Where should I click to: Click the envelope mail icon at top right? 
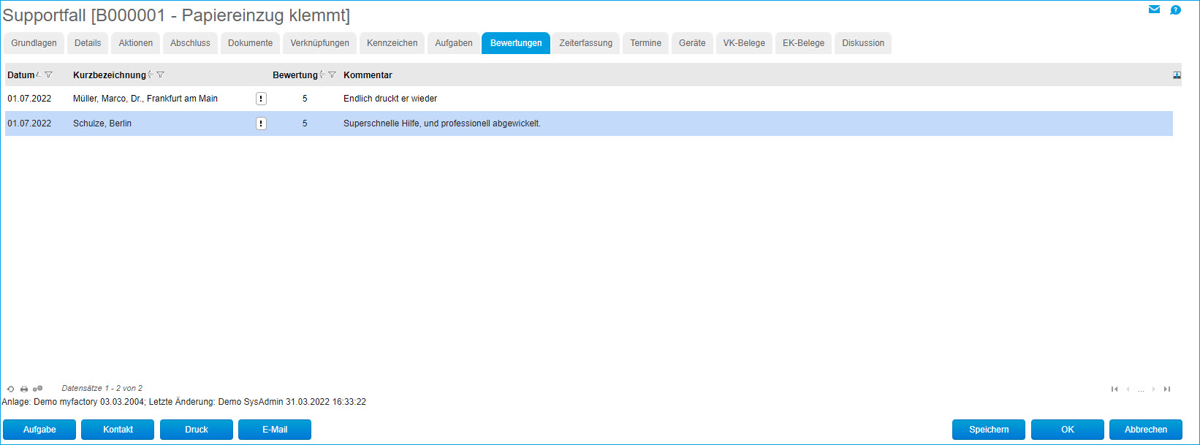click(1154, 9)
